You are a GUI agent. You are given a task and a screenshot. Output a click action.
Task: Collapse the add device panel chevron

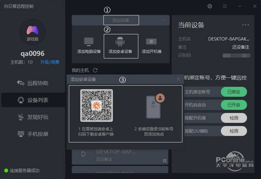(x=163, y=20)
